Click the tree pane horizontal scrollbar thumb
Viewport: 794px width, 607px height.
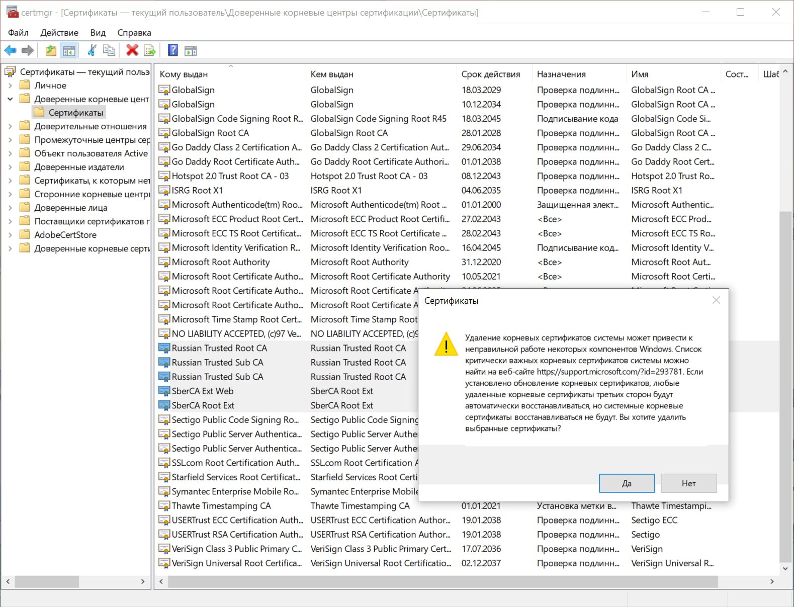coord(46,581)
